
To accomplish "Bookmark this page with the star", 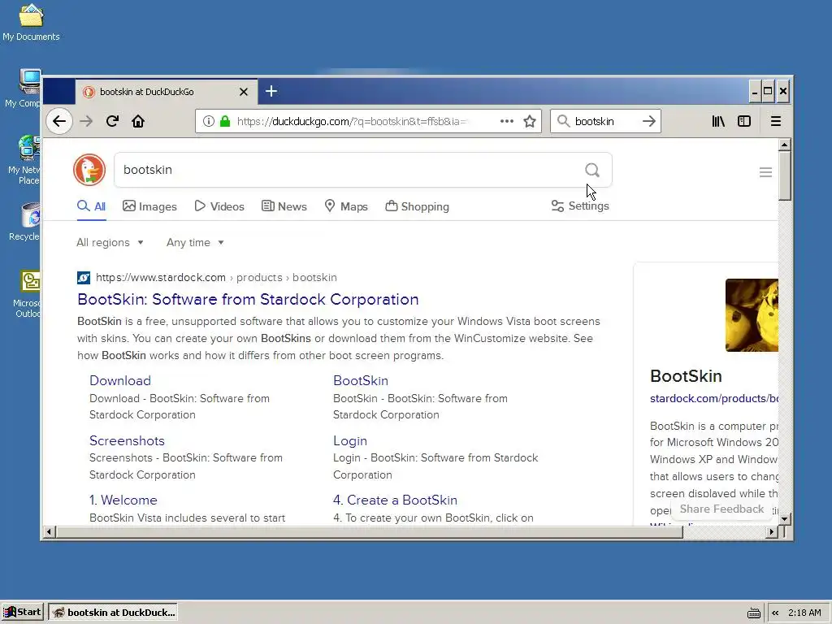I will 530,122.
